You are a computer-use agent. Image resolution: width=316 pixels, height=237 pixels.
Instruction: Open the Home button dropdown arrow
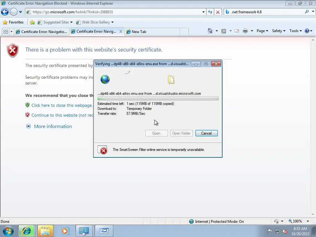217,31
